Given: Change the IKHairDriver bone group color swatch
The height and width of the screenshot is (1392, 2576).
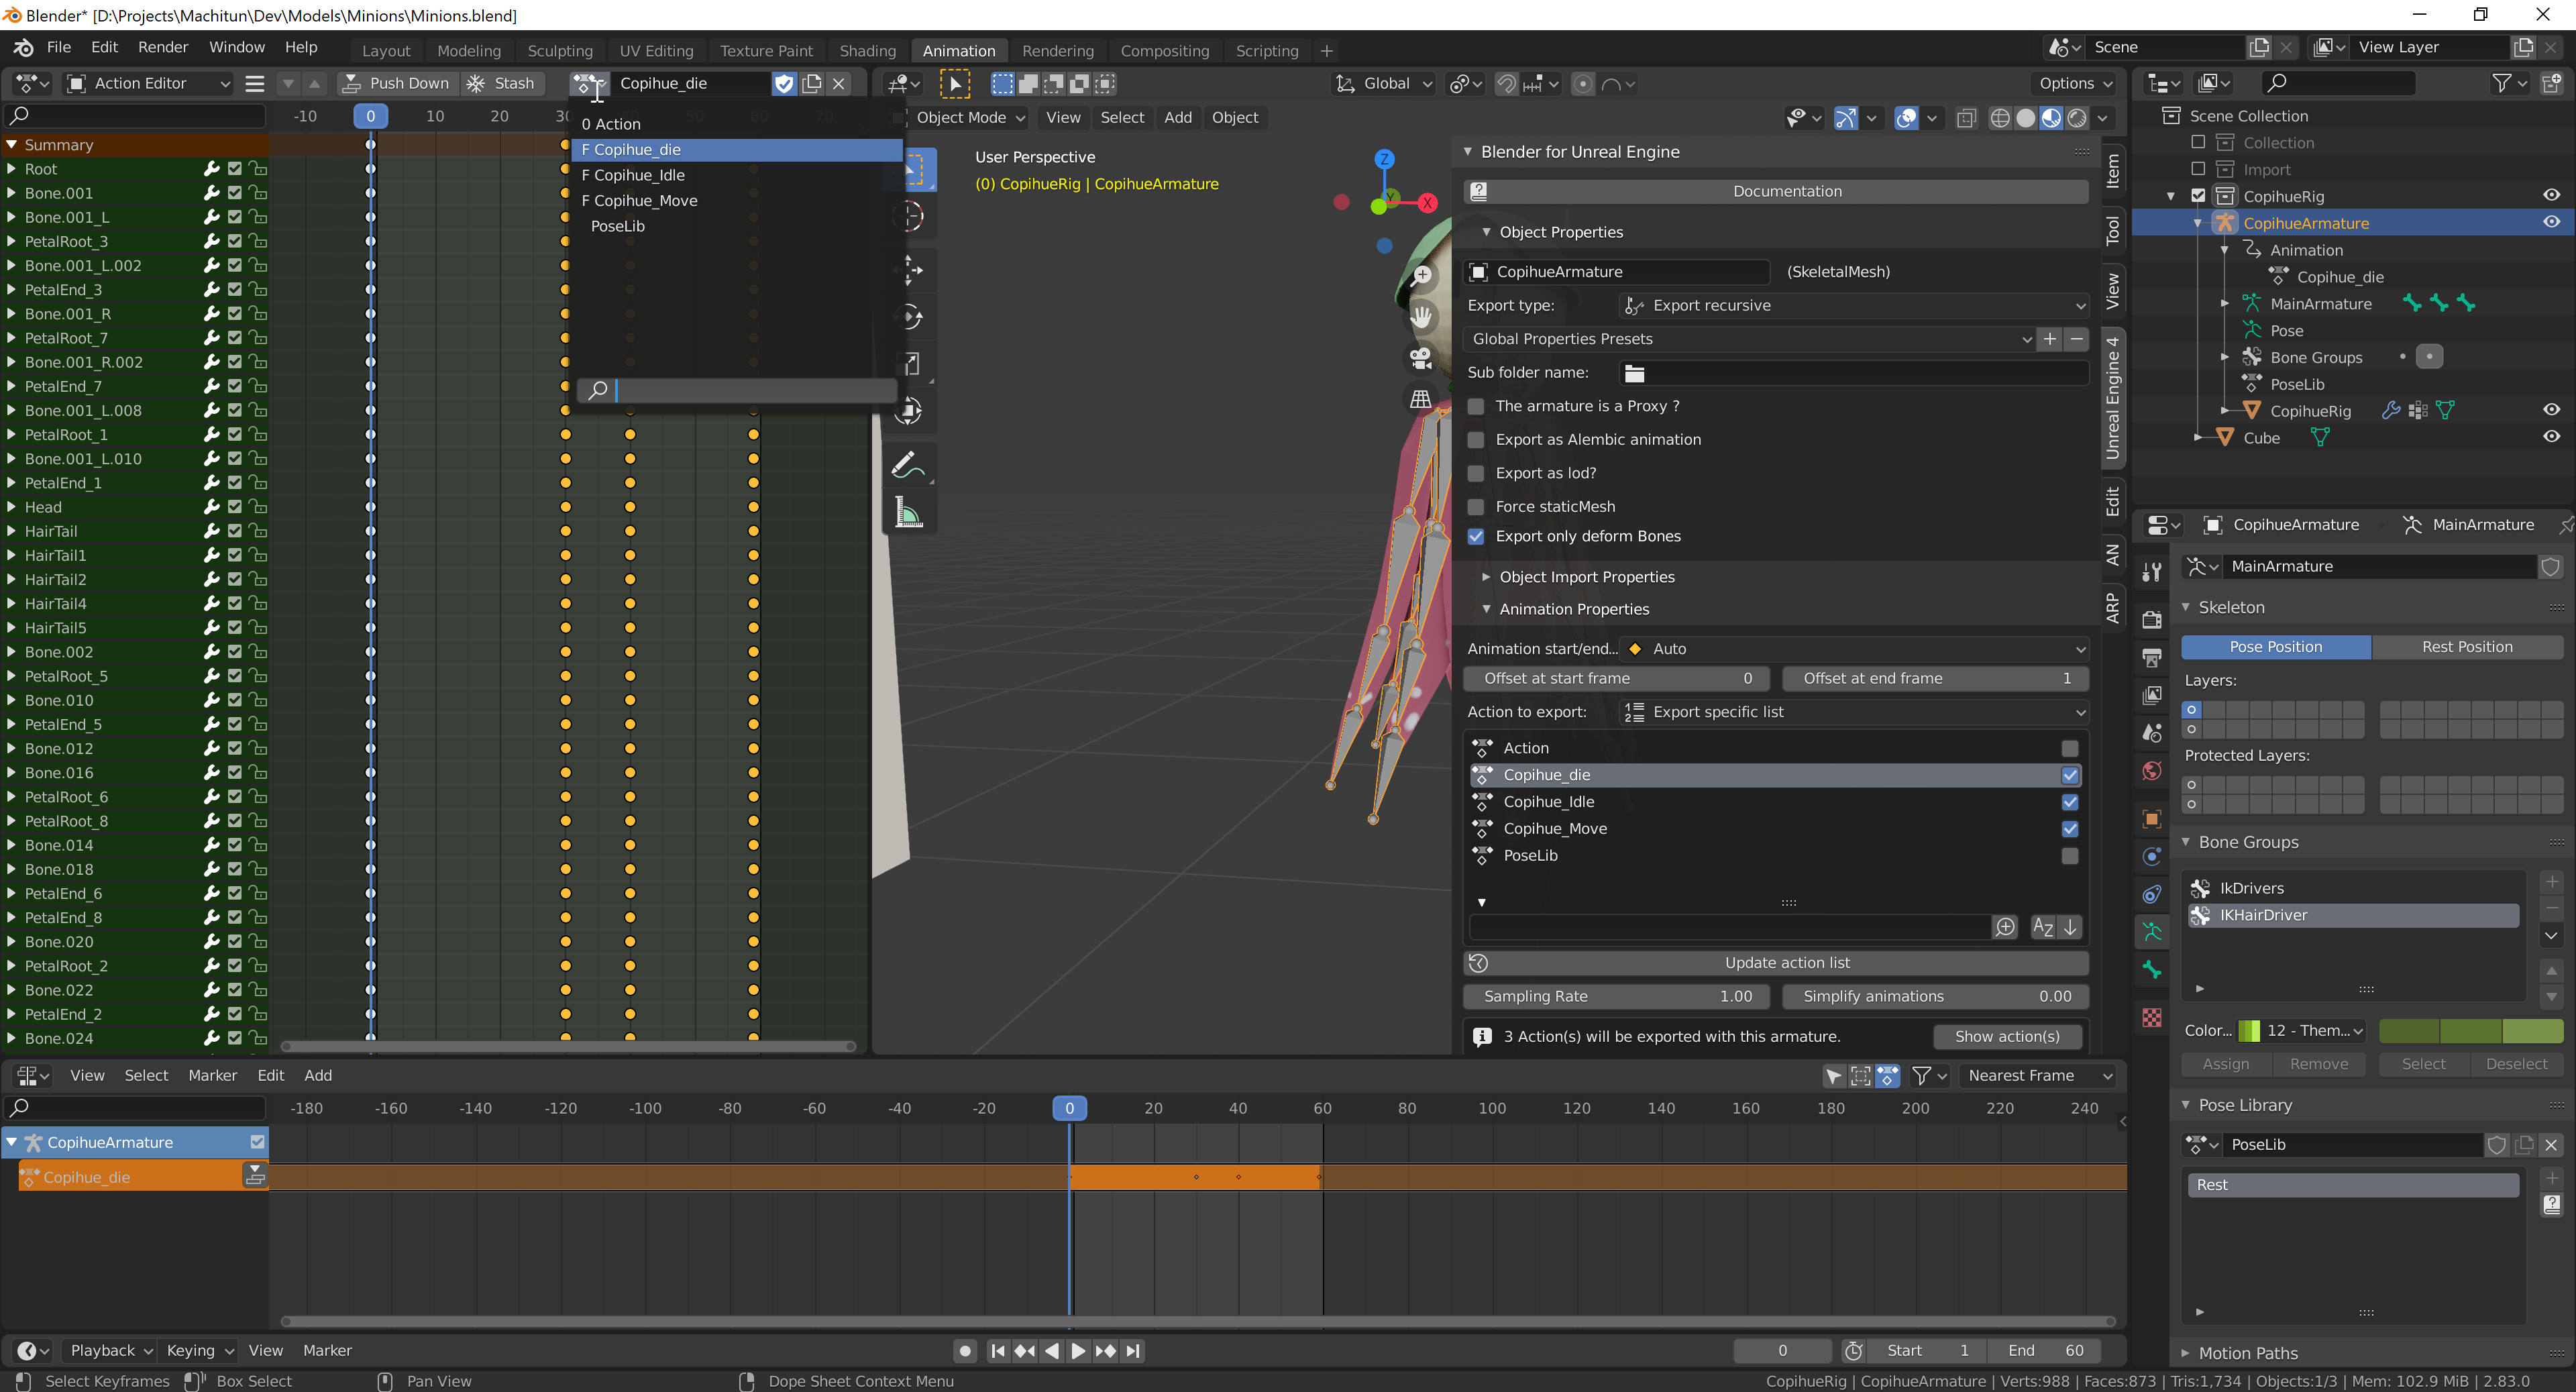Looking at the screenshot, I should [2300, 1030].
